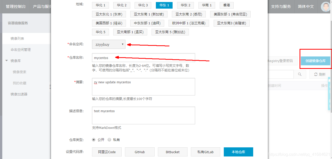Collapse the 镜像库 section in the sidebar
The width and height of the screenshot is (332, 159).
tap(6, 61)
